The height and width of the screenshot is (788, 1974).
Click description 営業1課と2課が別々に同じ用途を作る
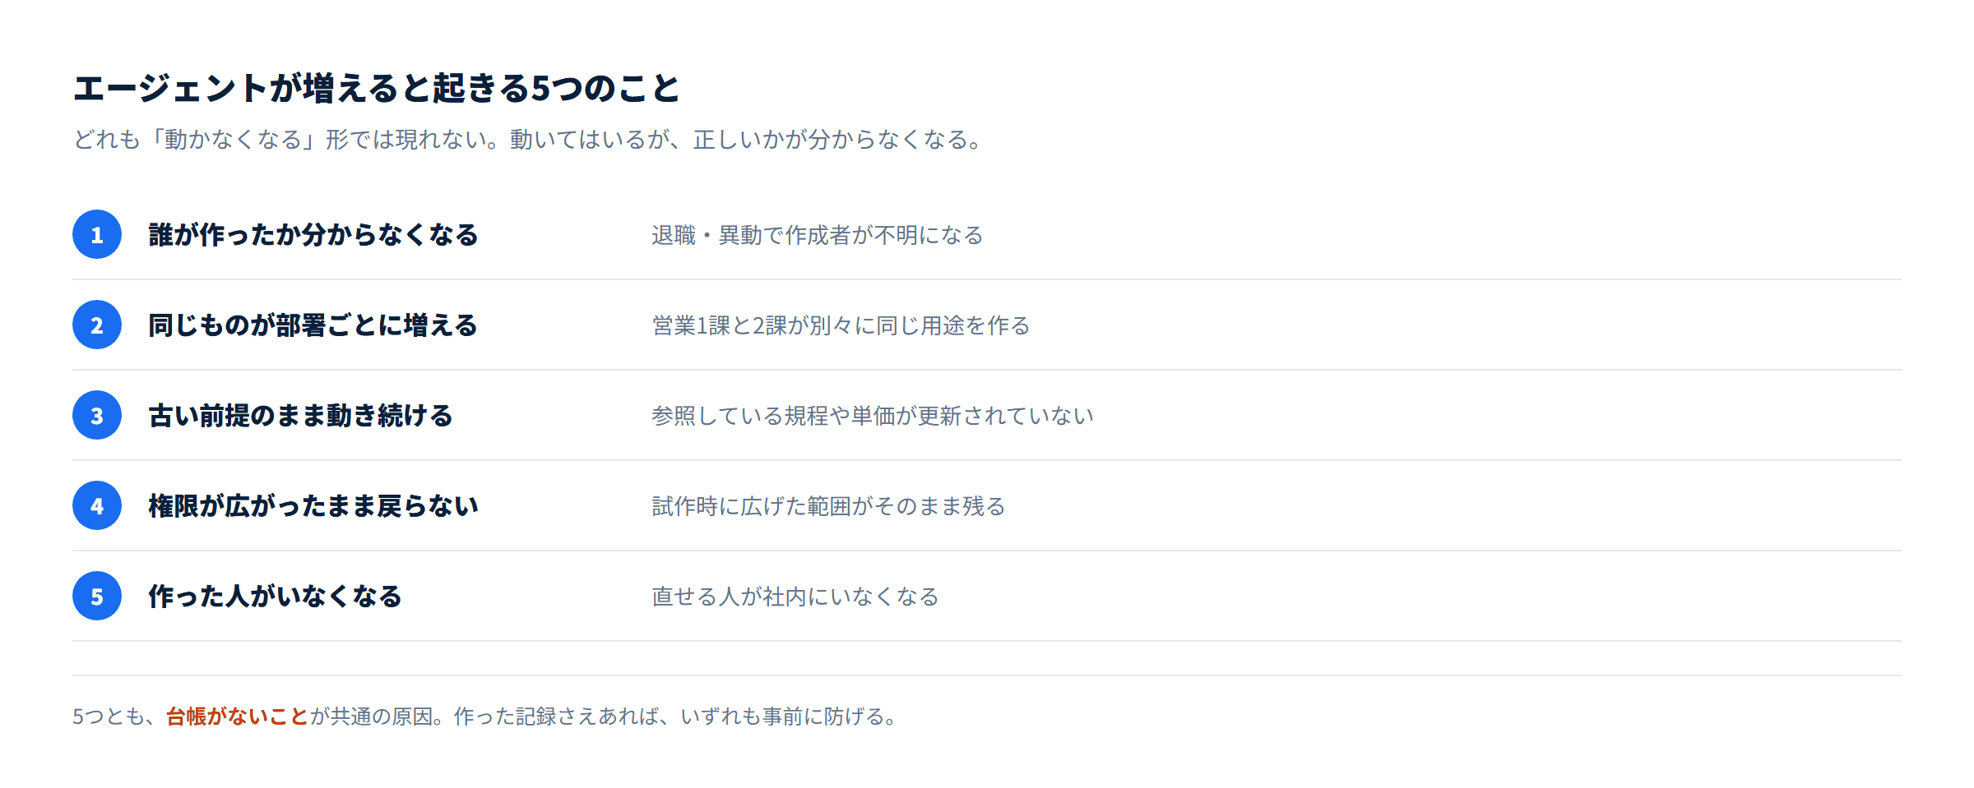pyautogui.click(x=841, y=326)
